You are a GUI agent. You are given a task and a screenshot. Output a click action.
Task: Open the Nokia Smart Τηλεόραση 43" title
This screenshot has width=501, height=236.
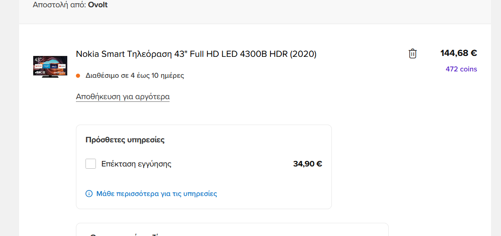click(x=196, y=54)
